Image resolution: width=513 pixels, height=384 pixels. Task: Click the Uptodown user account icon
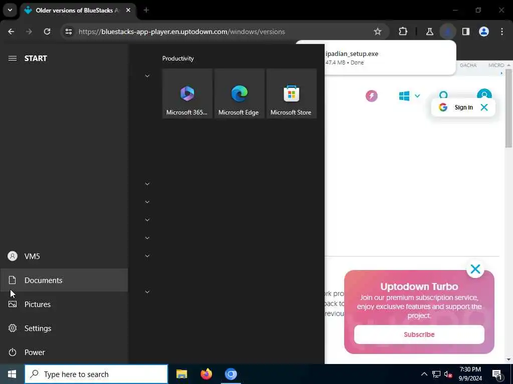484,94
